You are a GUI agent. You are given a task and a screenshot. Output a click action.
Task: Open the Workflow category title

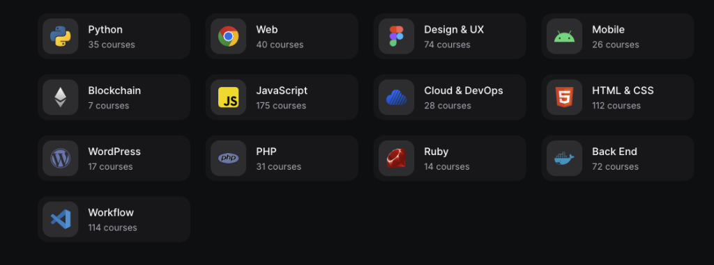click(111, 213)
